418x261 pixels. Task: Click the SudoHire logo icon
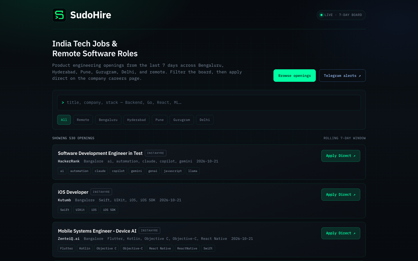tap(59, 15)
